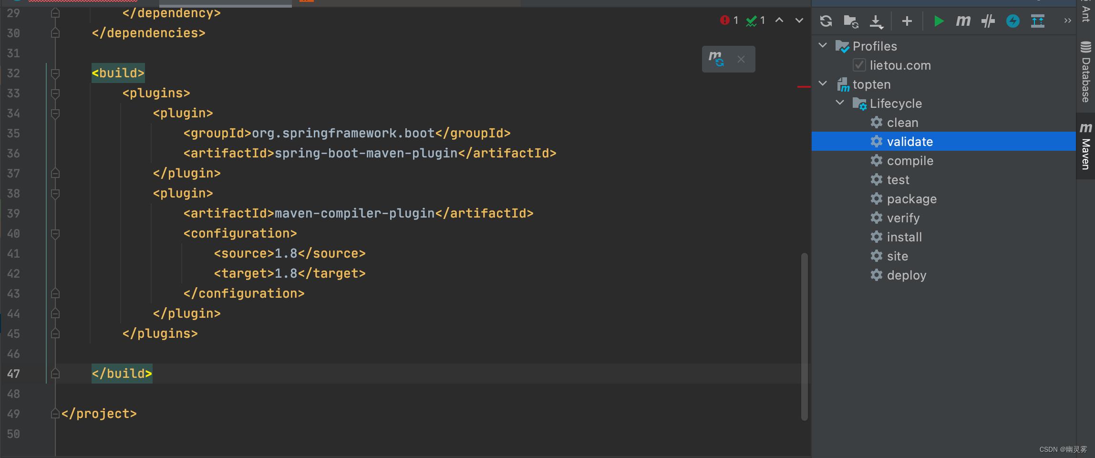The image size is (1095, 458).
Task: Go to previous highlighted error arrow
Action: [779, 20]
